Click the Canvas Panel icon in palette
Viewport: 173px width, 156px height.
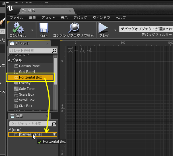(16, 66)
